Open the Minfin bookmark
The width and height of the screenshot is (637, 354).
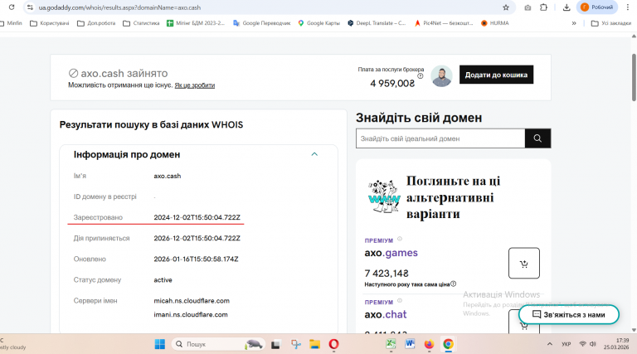click(11, 23)
